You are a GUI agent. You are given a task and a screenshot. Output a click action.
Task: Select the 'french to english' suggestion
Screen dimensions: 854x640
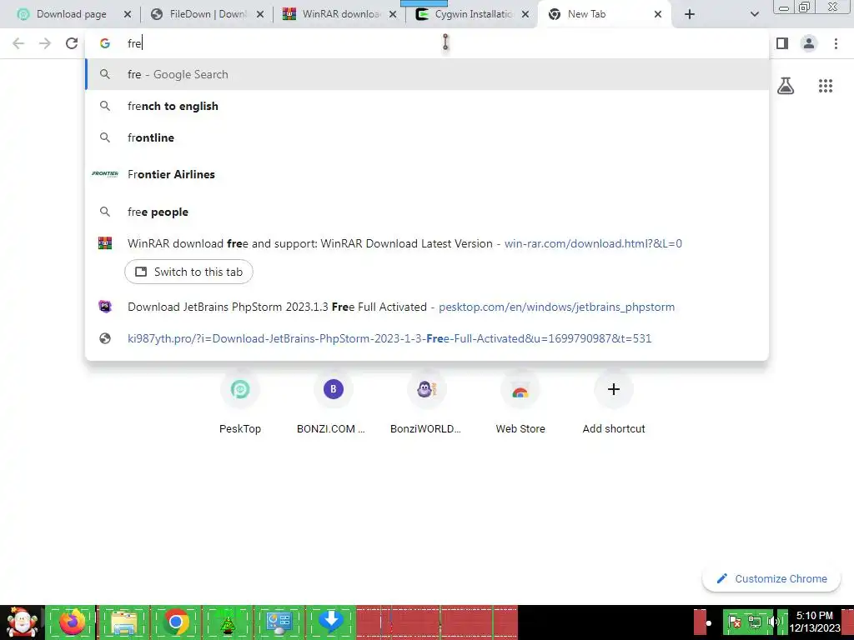427,106
